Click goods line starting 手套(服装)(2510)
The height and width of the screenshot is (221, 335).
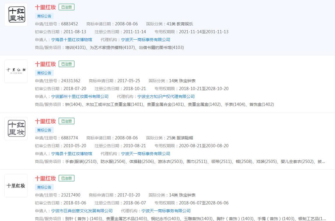(x=195, y=162)
